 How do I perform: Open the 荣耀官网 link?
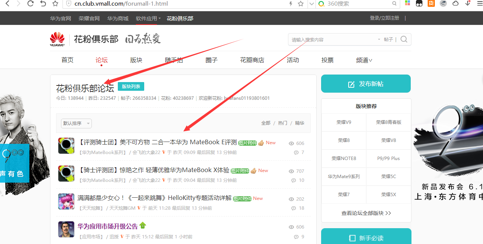pyautogui.click(x=89, y=18)
